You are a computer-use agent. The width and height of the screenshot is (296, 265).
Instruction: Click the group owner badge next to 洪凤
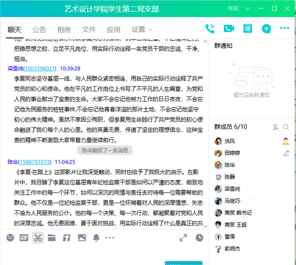tap(286, 141)
